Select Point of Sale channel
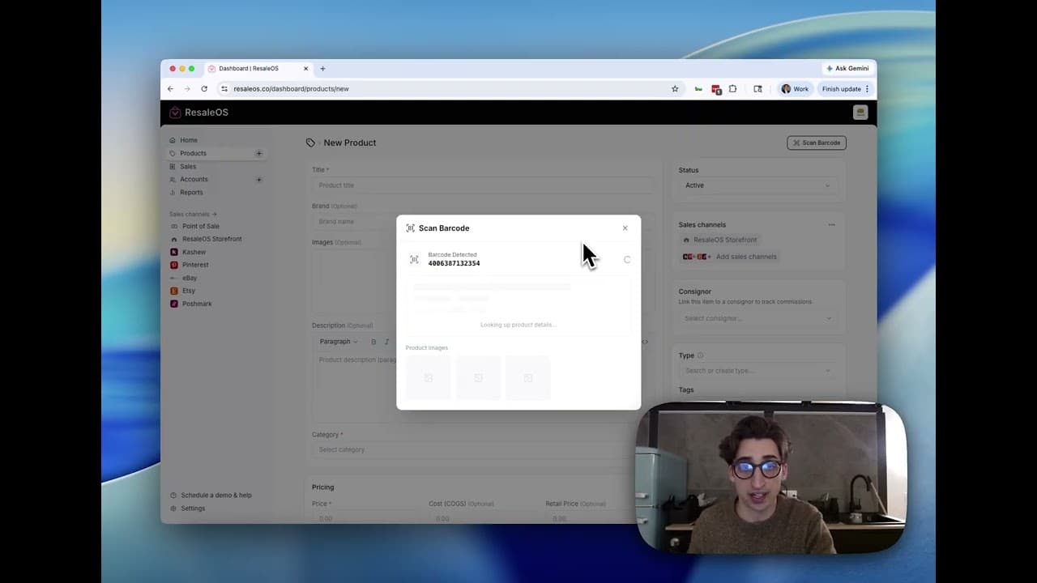 coord(200,226)
